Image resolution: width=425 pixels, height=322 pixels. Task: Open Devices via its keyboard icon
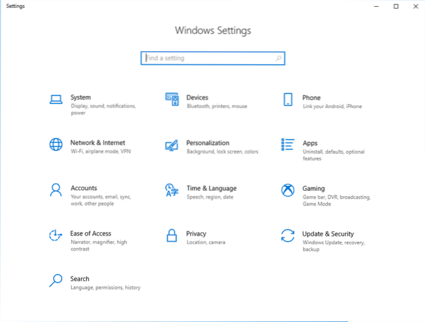click(172, 100)
